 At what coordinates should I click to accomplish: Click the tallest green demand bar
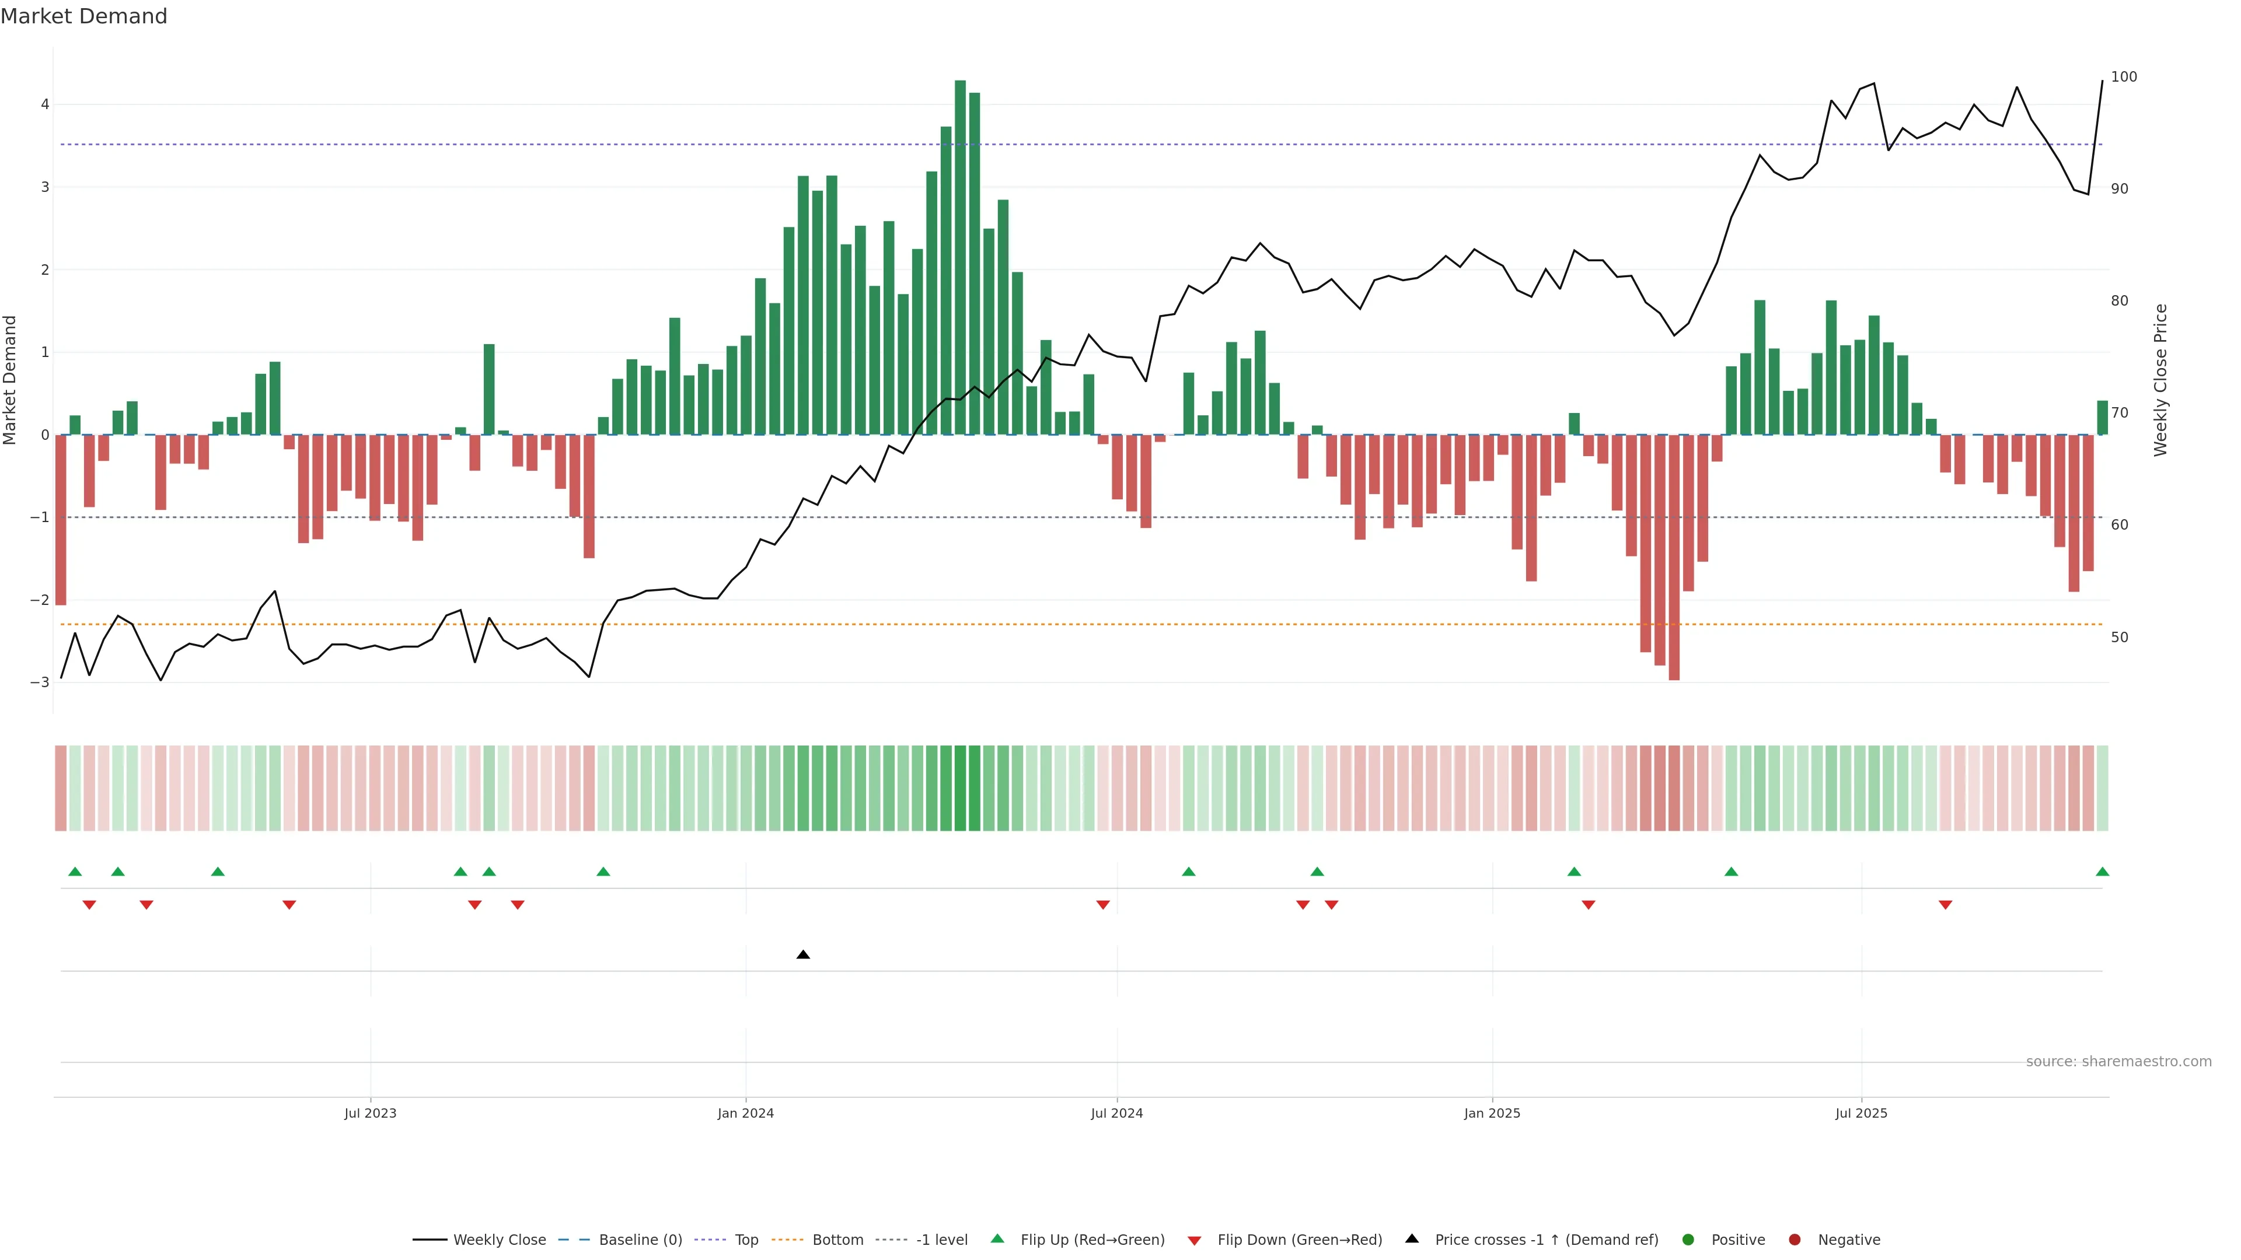tap(959, 261)
